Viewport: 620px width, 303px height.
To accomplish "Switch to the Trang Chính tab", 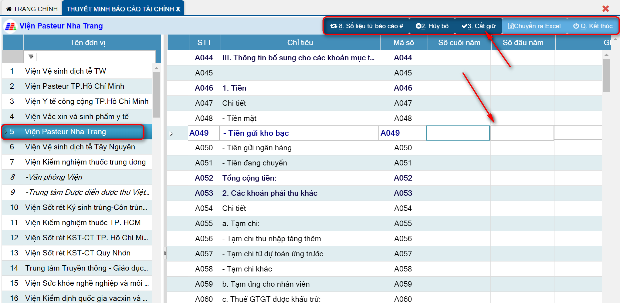I will [32, 9].
